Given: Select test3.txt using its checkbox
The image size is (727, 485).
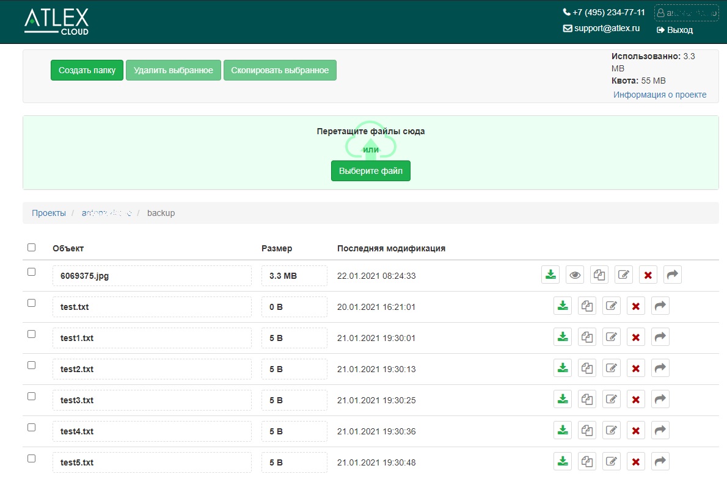Looking at the screenshot, I should click(32, 396).
